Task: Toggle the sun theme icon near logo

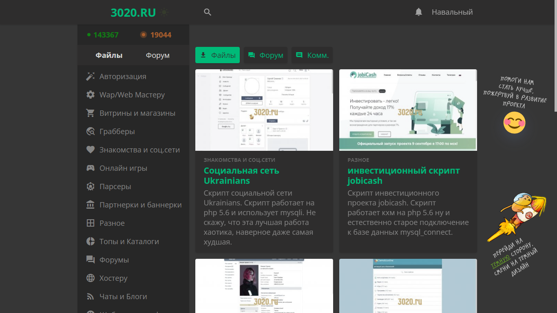Action: 164,13
